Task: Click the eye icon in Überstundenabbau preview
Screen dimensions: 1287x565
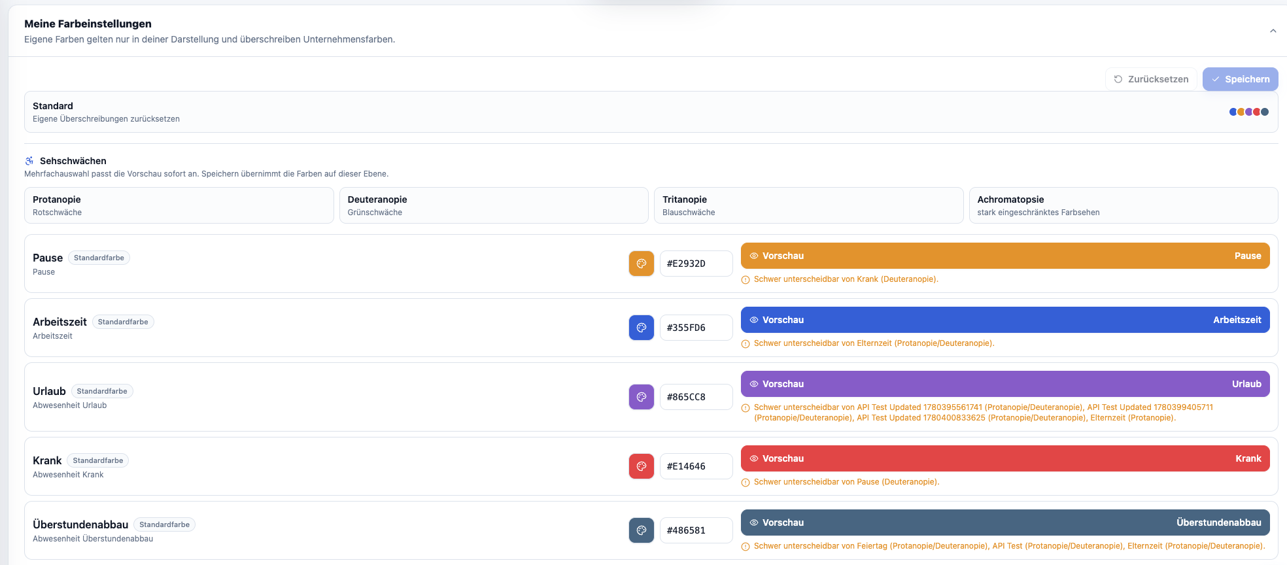Action: pyautogui.click(x=754, y=522)
